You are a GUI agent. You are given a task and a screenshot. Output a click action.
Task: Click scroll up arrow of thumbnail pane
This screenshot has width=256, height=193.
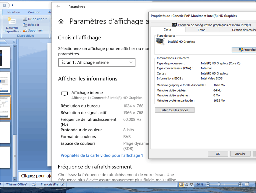click(15, 46)
